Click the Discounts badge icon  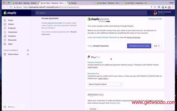(x=5, y=40)
